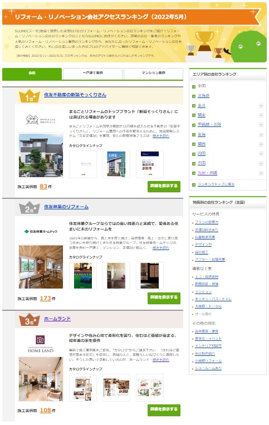The height and width of the screenshot is (425, 269).
Task: Open the 定価制料金あり feature ranking
Action: (x=207, y=229)
